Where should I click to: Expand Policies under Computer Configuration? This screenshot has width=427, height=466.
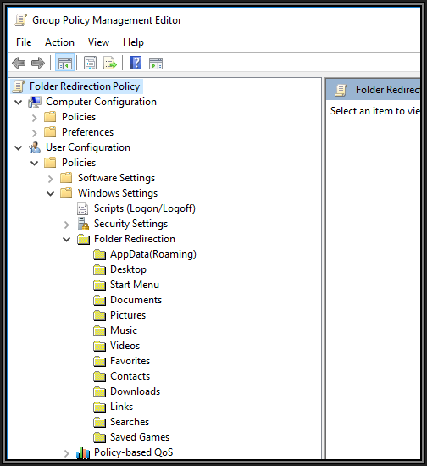(x=35, y=118)
